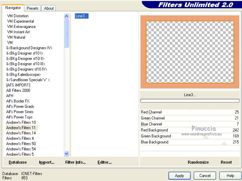Select Andrew's Filters 4 category

20,138
